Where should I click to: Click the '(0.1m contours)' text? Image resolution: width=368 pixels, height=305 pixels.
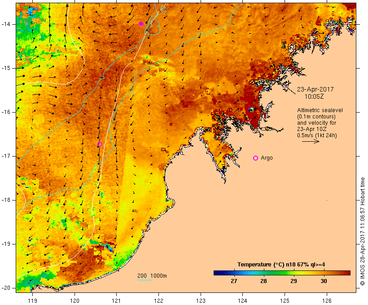316,117
